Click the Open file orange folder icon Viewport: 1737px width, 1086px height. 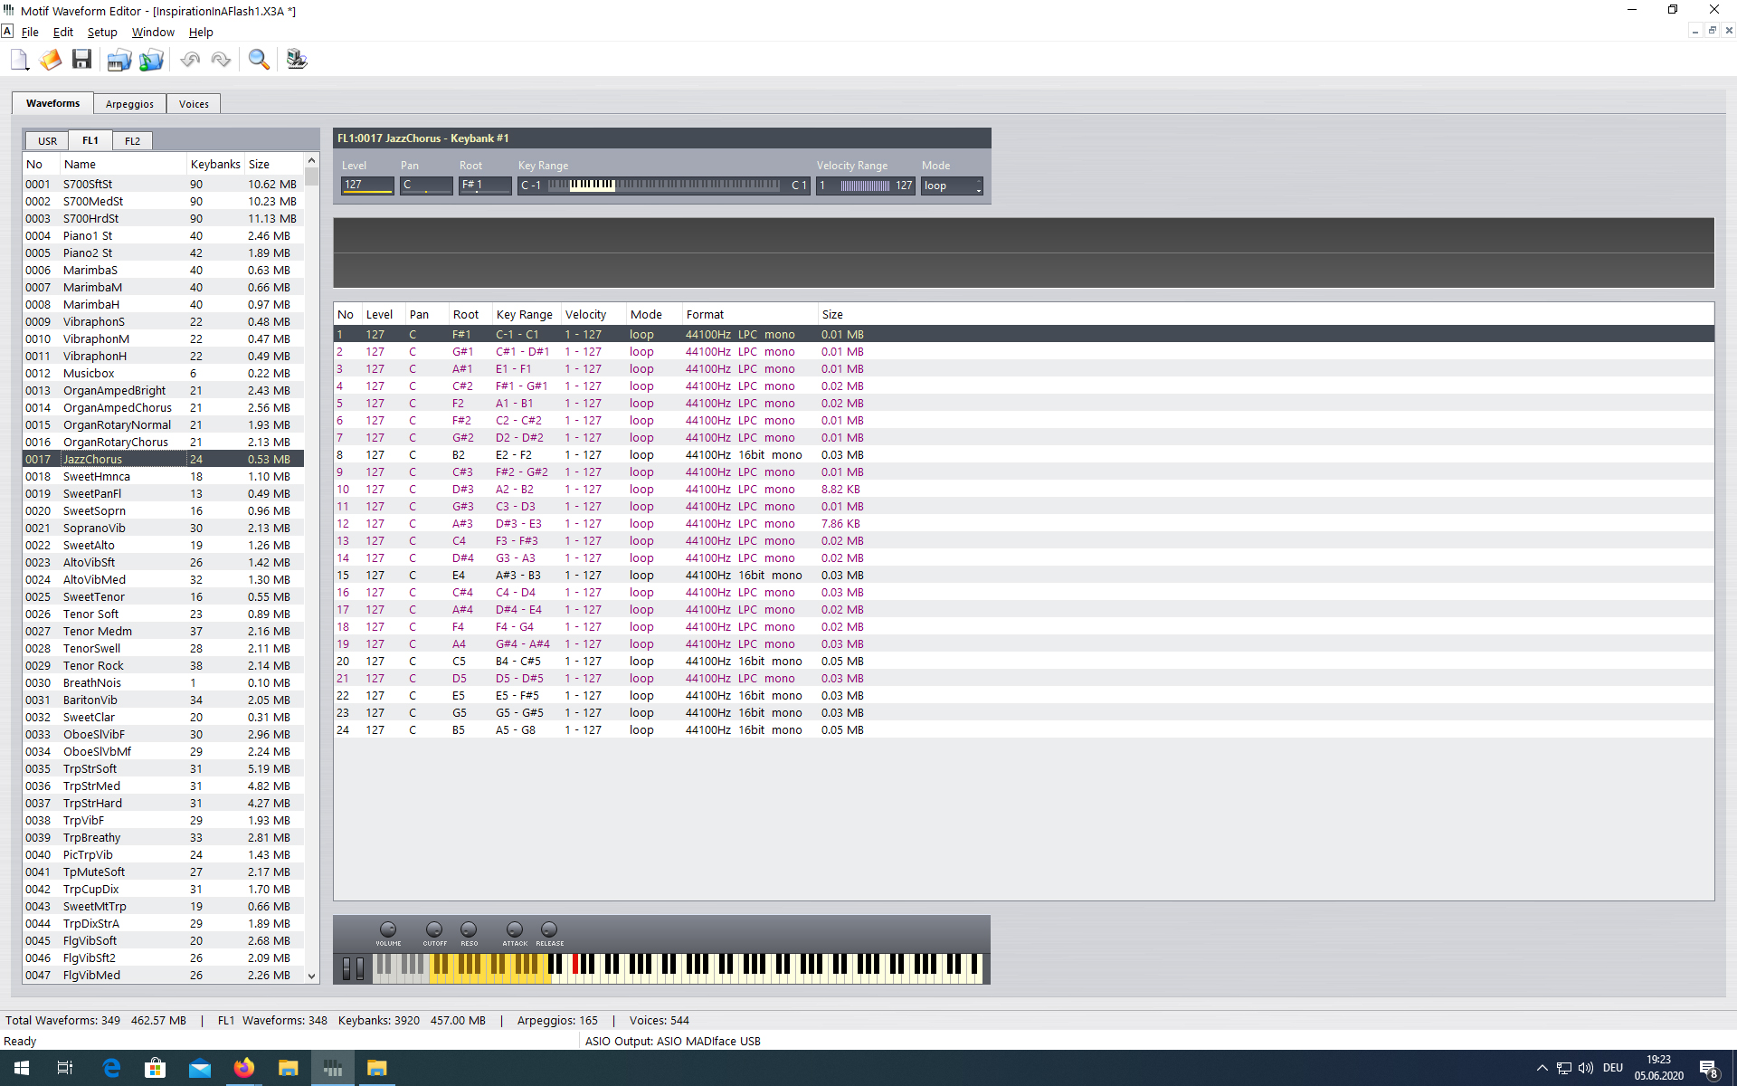tap(51, 60)
